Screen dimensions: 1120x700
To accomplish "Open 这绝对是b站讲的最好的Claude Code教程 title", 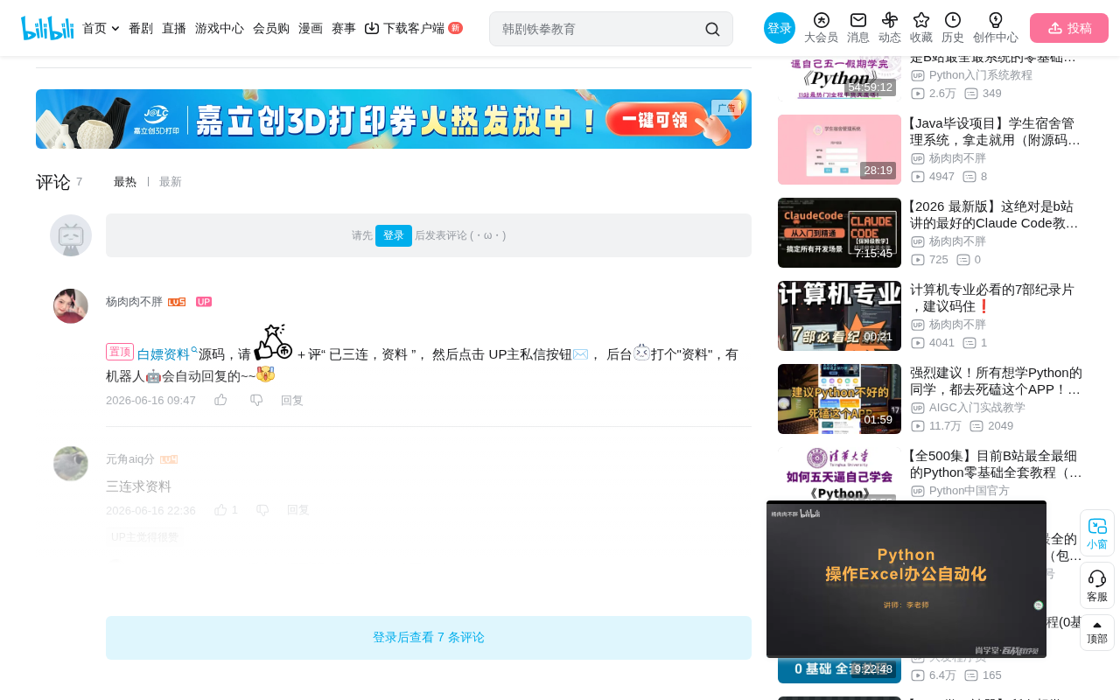I will point(996,214).
